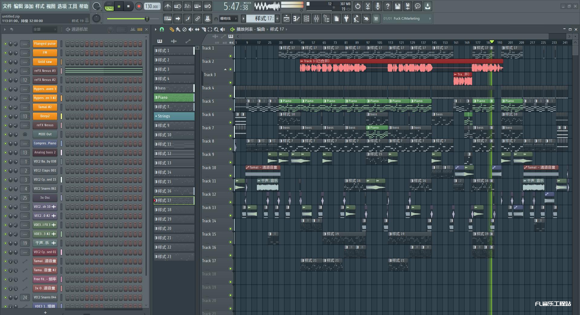Open the playlist options arrow menu
Screen dimensions: 580x315
click(x=156, y=29)
